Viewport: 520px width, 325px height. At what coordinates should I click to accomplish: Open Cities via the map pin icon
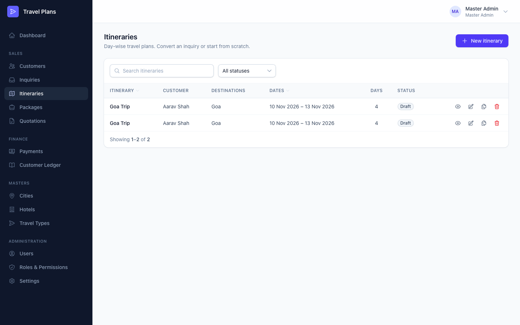click(x=12, y=196)
